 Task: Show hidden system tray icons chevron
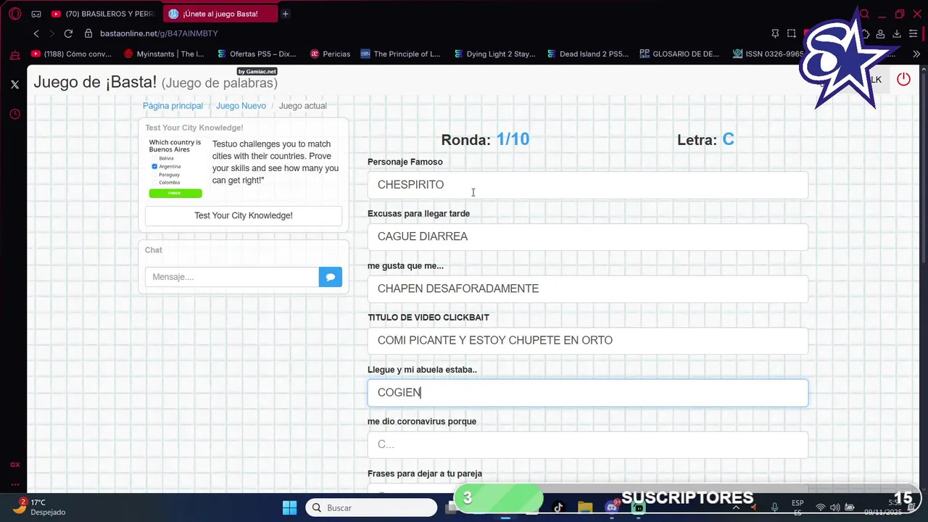(736, 507)
